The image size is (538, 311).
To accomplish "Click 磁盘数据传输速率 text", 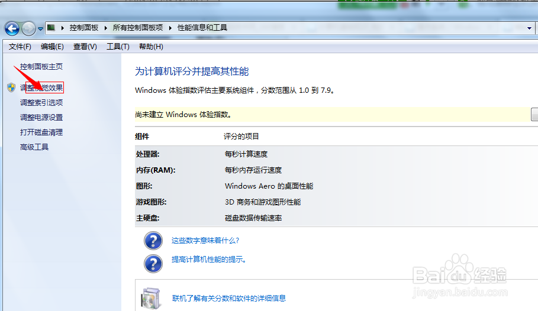I will pyautogui.click(x=253, y=218).
